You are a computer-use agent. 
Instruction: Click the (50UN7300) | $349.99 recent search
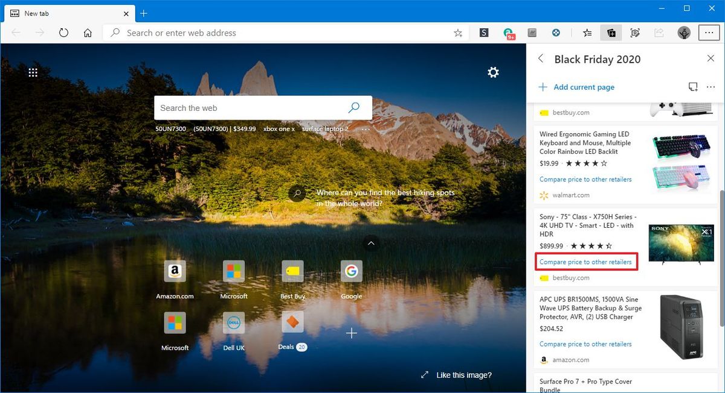point(225,129)
